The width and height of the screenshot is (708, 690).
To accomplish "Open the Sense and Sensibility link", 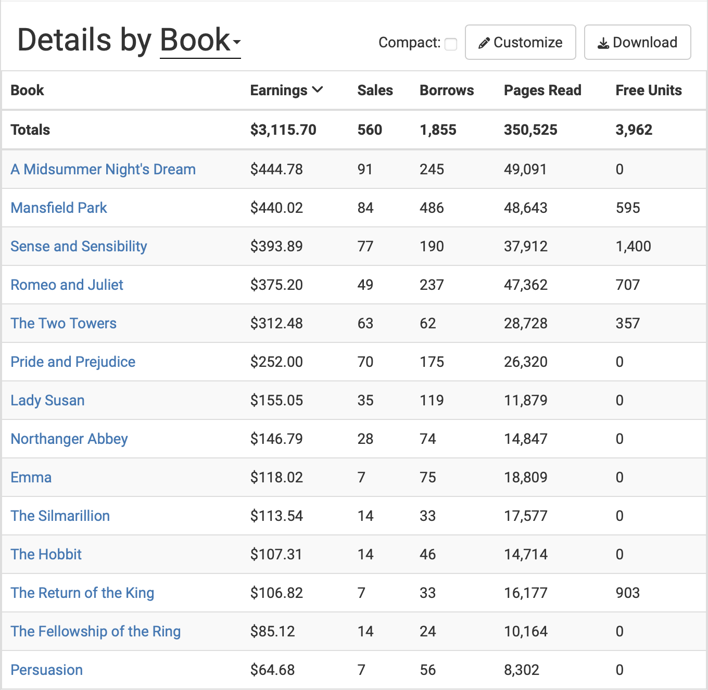I will point(79,246).
